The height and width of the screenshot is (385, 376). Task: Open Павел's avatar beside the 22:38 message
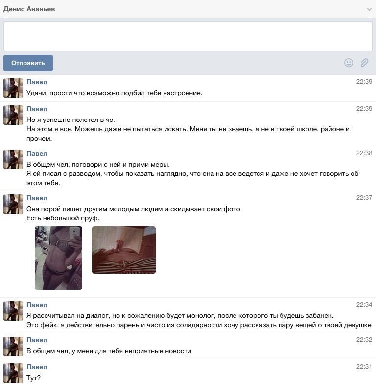13,160
